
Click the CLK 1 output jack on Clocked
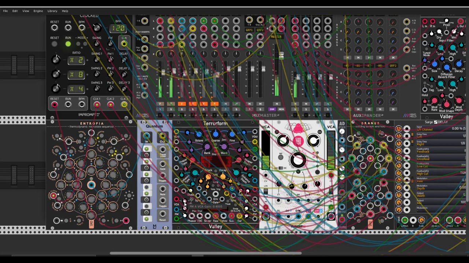click(x=97, y=105)
